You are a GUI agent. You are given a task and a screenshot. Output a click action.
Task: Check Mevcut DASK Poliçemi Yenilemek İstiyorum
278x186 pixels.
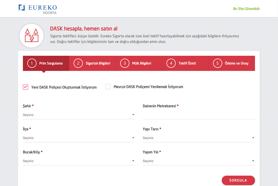(x=108, y=87)
